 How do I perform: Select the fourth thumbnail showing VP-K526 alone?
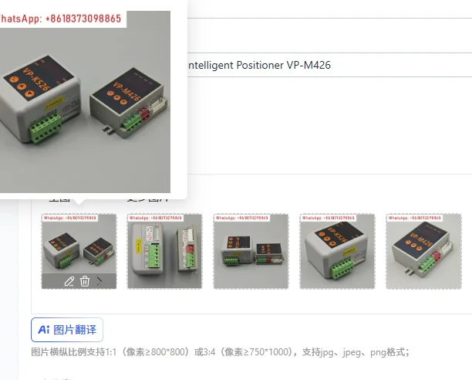(x=337, y=251)
